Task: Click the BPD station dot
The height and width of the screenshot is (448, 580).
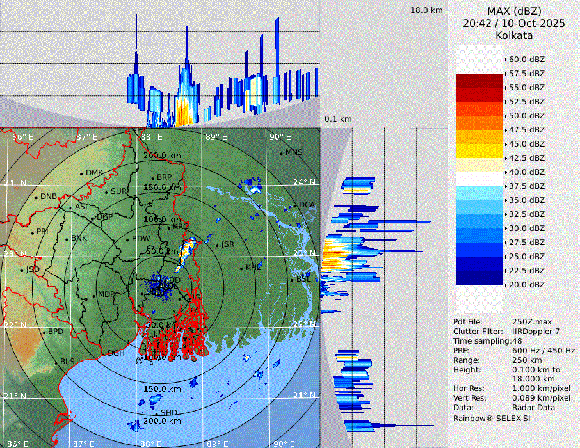Action: pyautogui.click(x=44, y=333)
